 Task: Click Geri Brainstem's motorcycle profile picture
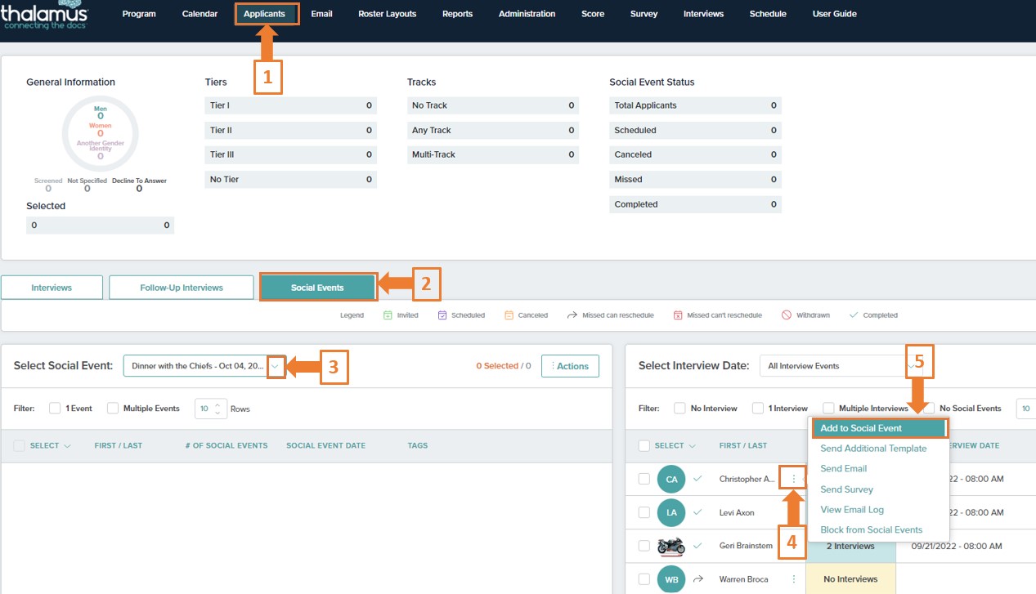[x=671, y=546]
